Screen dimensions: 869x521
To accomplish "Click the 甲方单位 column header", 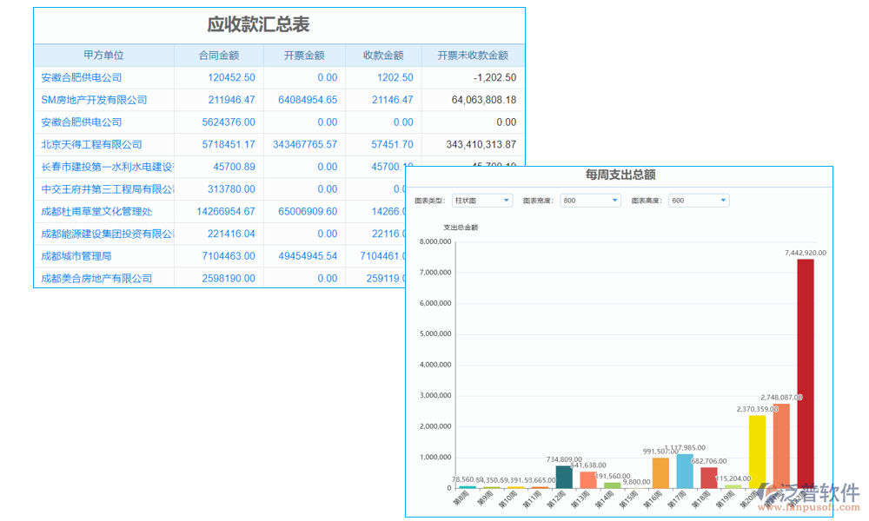I will (104, 55).
